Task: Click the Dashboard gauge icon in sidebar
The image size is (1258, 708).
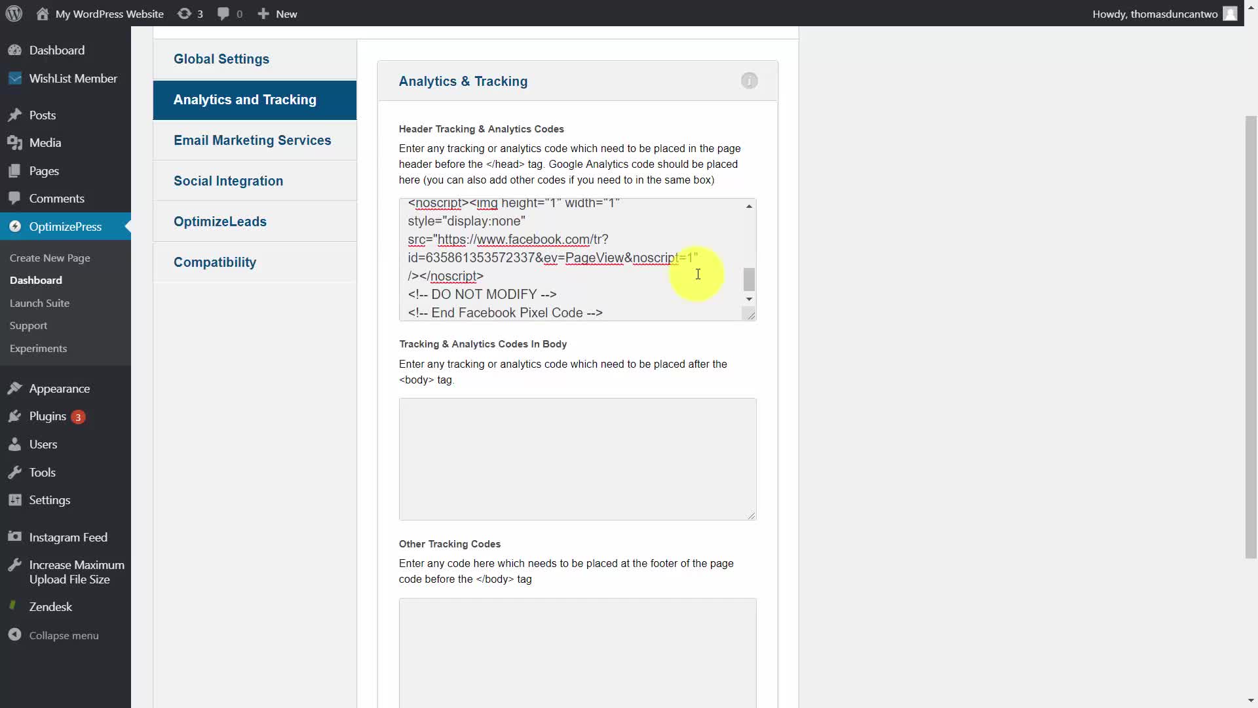Action: [14, 50]
